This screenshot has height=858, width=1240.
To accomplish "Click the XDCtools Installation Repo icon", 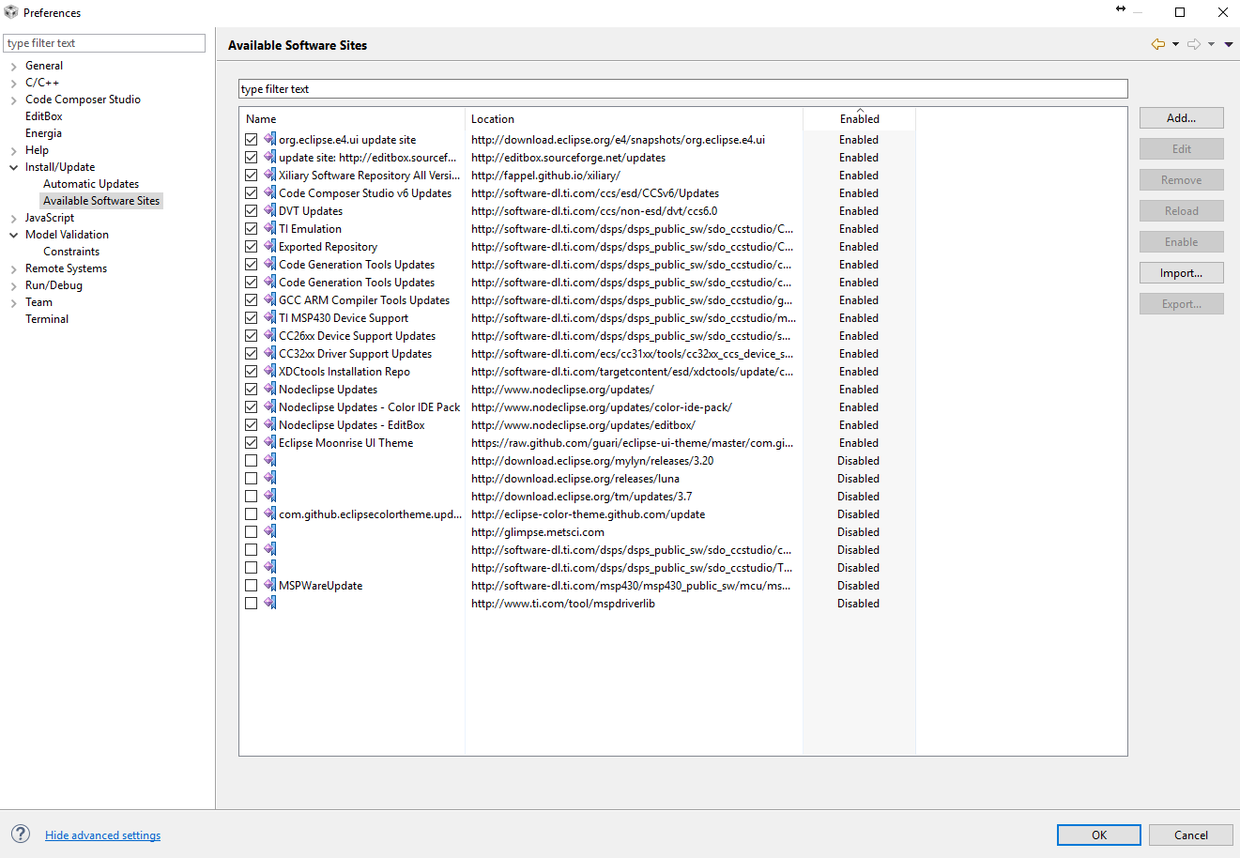I will (x=269, y=371).
